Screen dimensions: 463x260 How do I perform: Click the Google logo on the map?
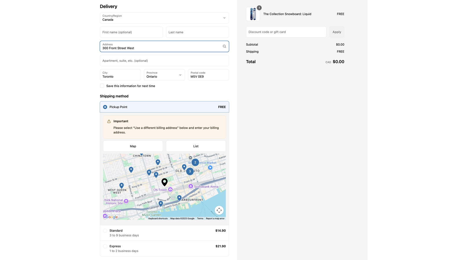(112, 217)
